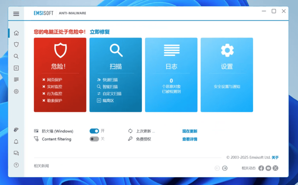Click 现在更新 update now link
The width and height of the screenshot is (298, 185).
tap(190, 131)
